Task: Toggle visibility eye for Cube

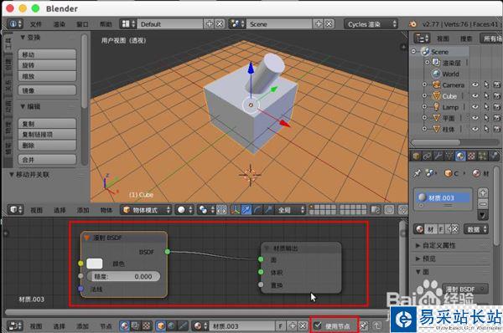Action: tap(475, 95)
